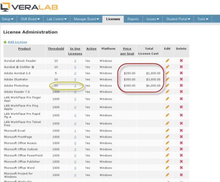Edit the Microsoft FrontPage license
Image resolution: width=220 pixels, height=182 pixels.
[x=167, y=136]
